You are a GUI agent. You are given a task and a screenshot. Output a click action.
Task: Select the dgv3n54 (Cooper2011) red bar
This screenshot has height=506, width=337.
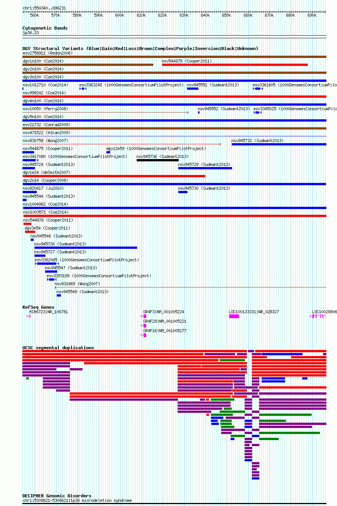pos(30,232)
